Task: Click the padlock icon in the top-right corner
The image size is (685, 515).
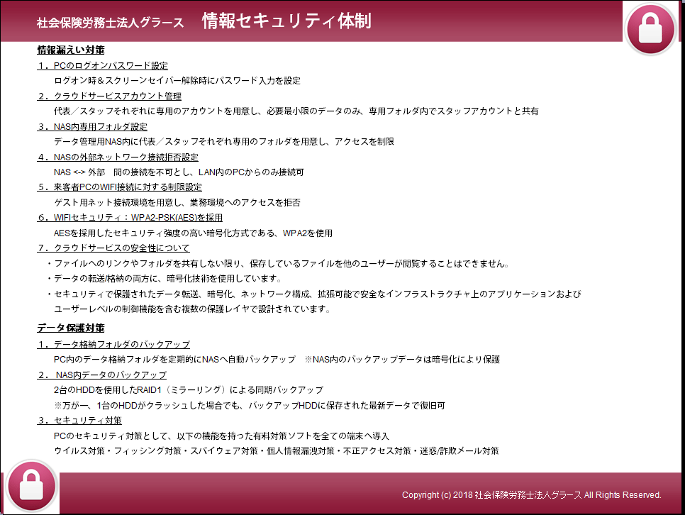Action: [x=651, y=28]
